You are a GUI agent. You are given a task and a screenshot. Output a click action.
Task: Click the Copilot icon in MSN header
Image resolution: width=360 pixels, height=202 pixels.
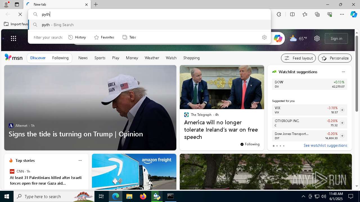278,38
